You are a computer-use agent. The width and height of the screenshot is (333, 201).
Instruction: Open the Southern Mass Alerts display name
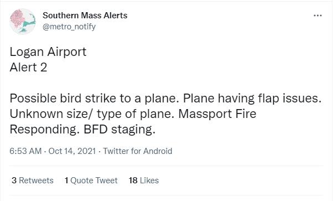(x=85, y=16)
